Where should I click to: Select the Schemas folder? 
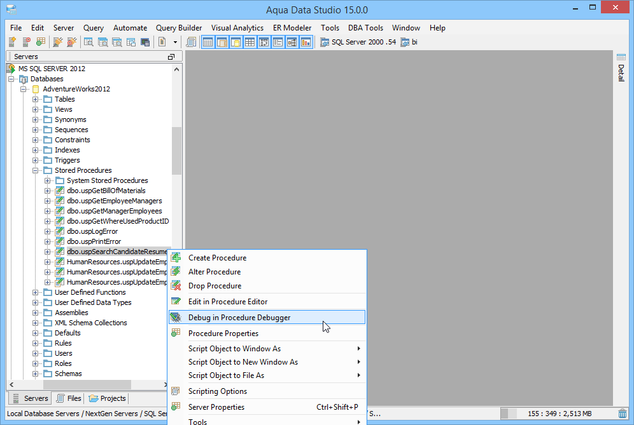click(68, 374)
